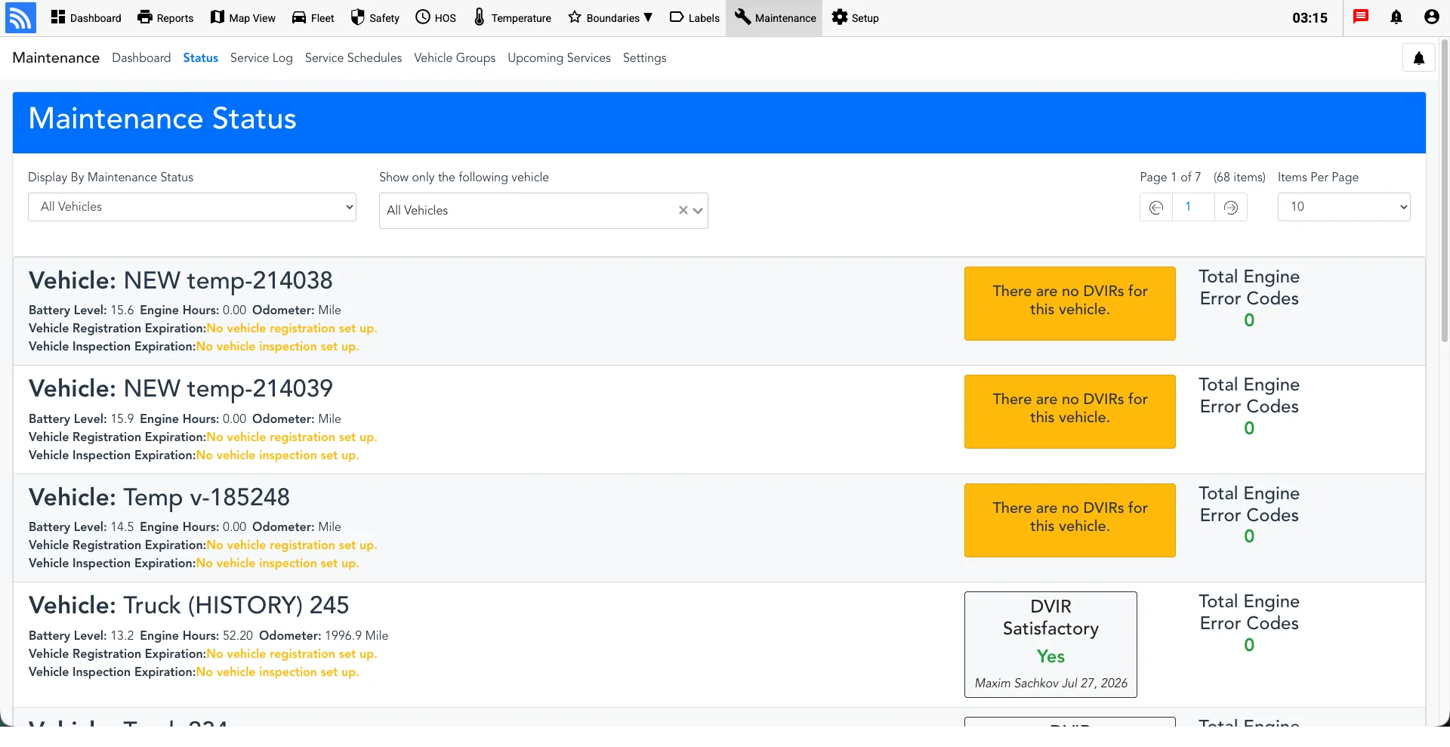Select the Status tab

pos(200,57)
